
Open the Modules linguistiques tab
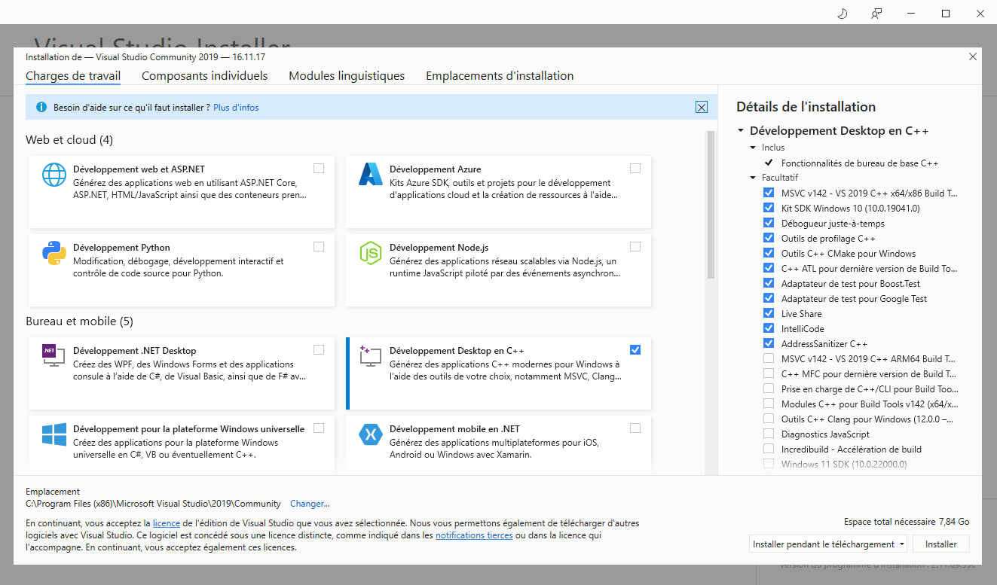point(346,75)
